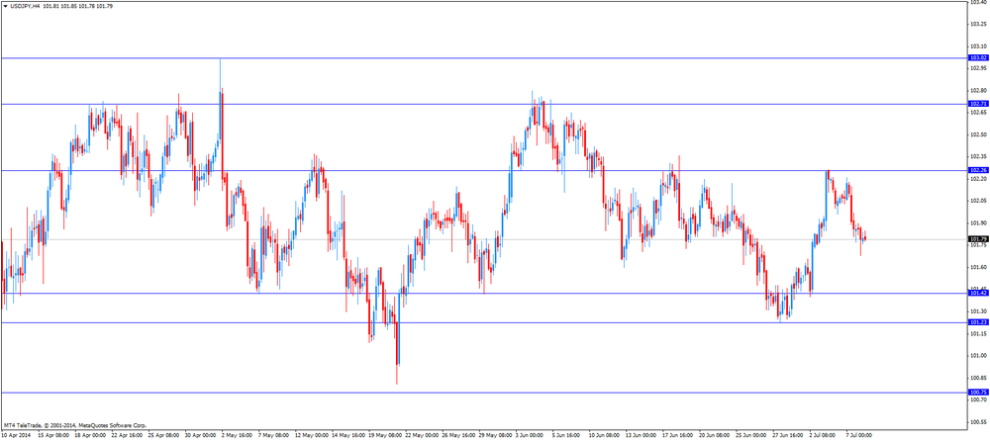Select the 100.75 horizontal line price tag

978,393
